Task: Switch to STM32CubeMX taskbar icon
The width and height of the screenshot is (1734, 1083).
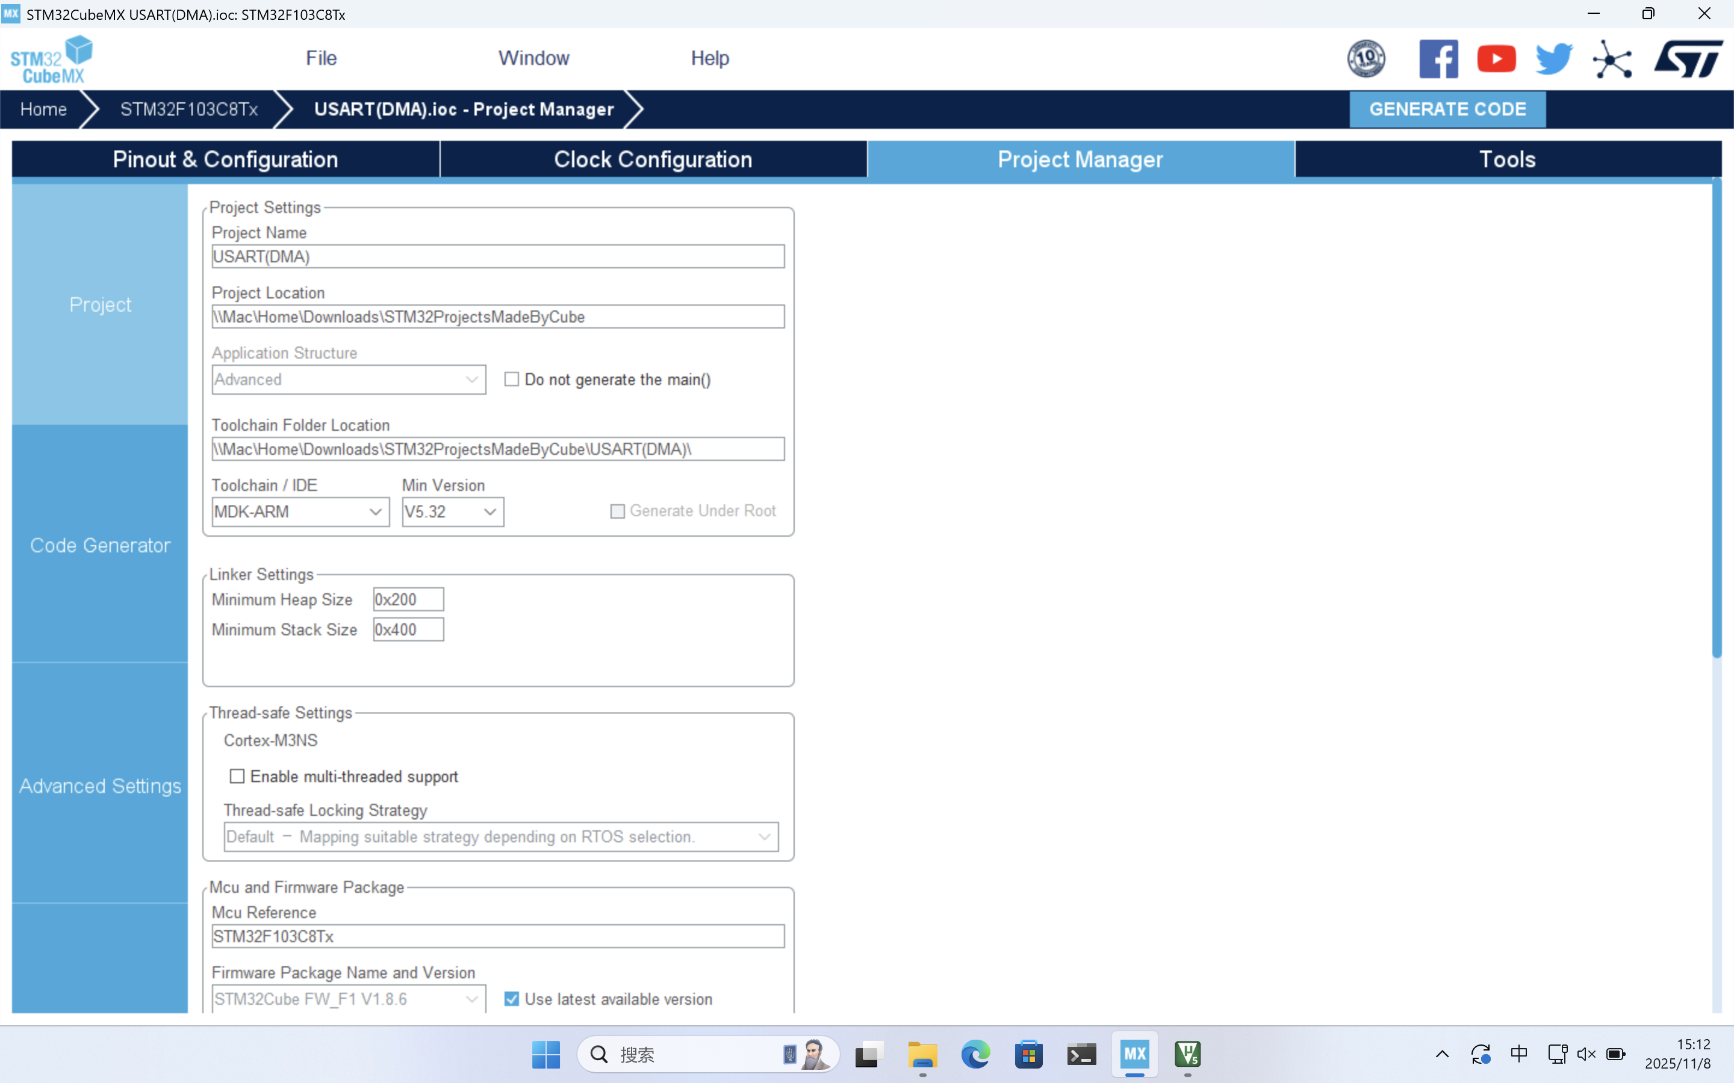Action: coord(1135,1054)
